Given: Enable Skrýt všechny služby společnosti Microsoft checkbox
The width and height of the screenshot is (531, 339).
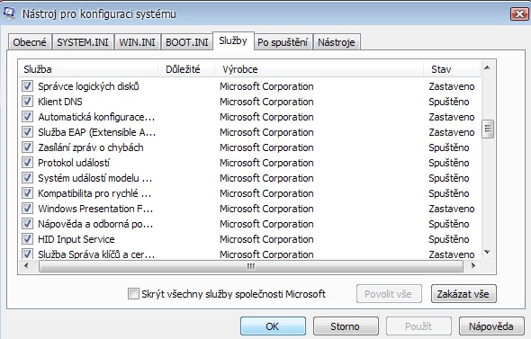Looking at the screenshot, I should pyautogui.click(x=133, y=293).
